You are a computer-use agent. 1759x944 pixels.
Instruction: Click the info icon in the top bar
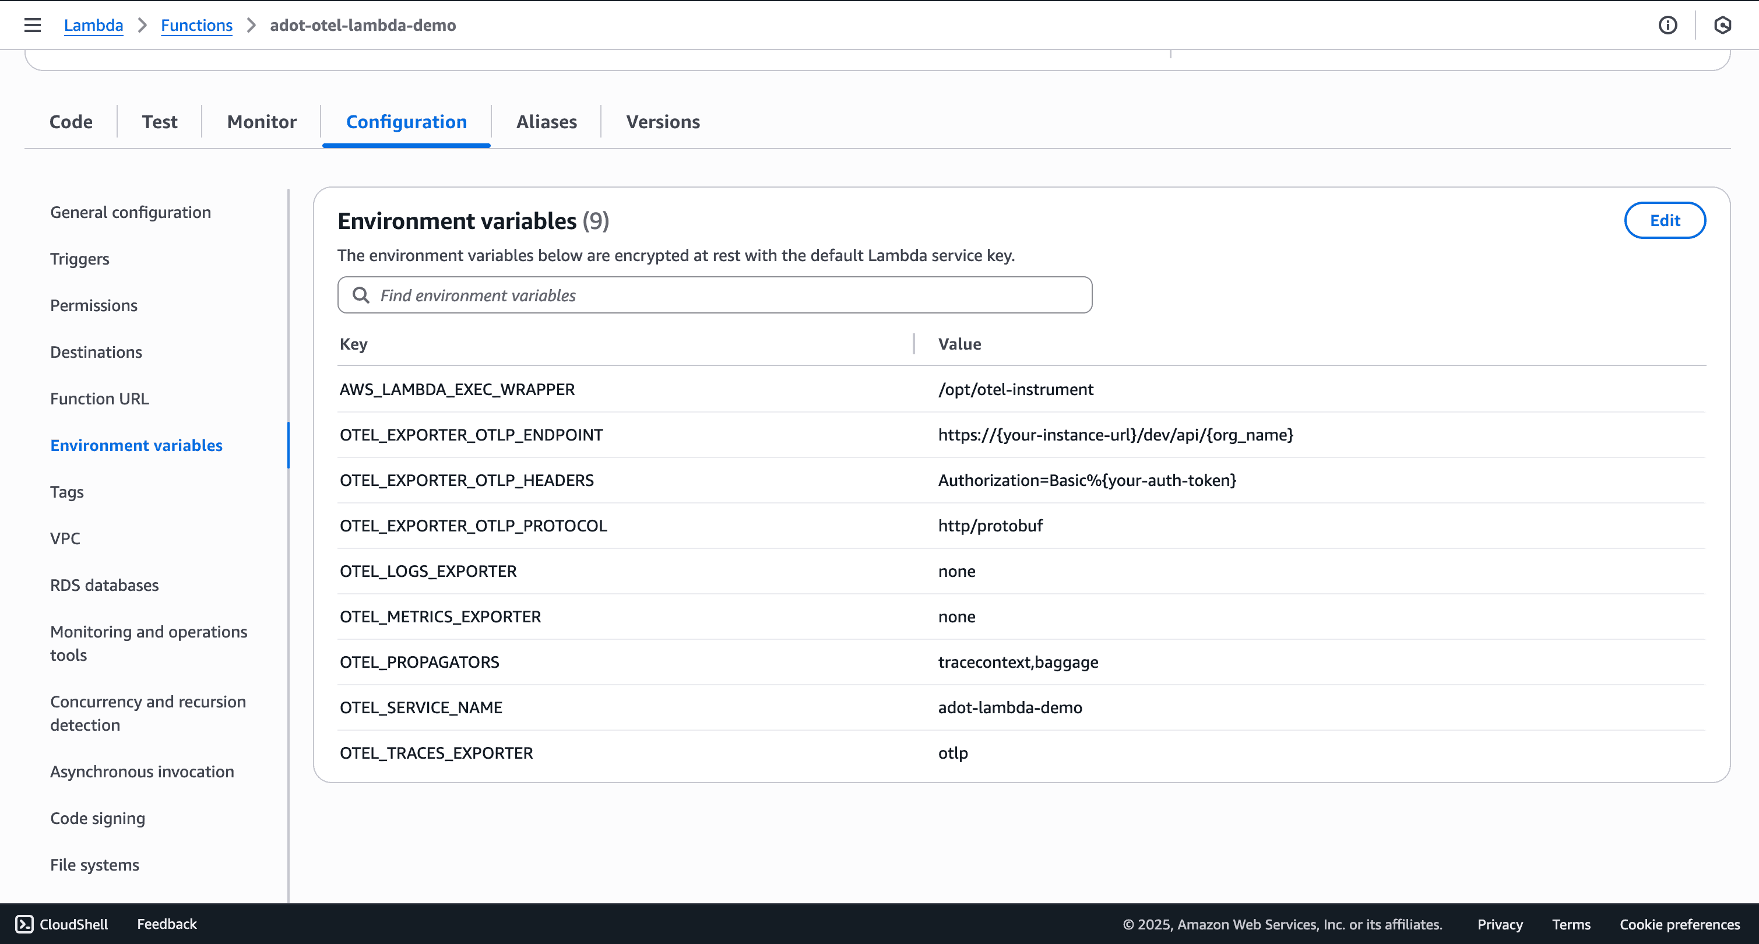point(1667,25)
